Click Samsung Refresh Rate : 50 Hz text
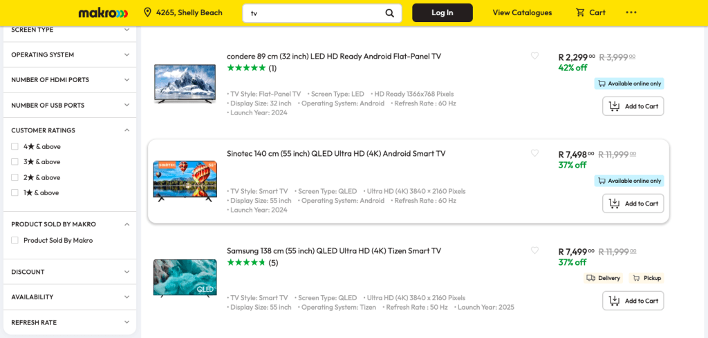 click(x=417, y=308)
